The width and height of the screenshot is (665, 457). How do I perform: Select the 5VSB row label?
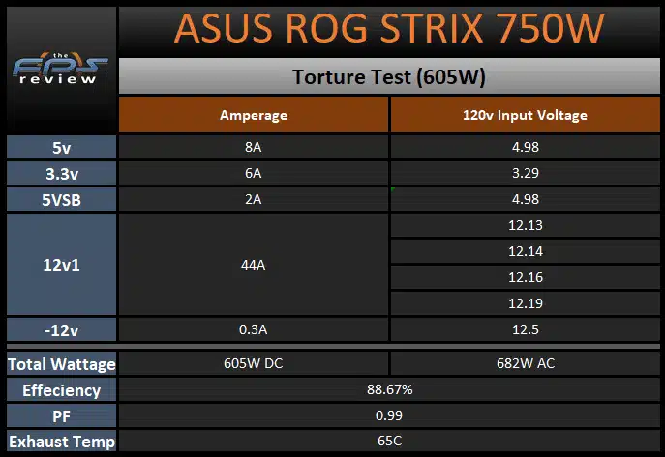(62, 200)
